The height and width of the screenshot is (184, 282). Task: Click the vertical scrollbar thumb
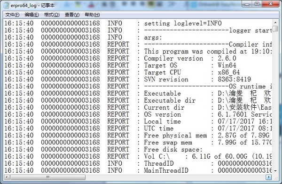(x=275, y=29)
